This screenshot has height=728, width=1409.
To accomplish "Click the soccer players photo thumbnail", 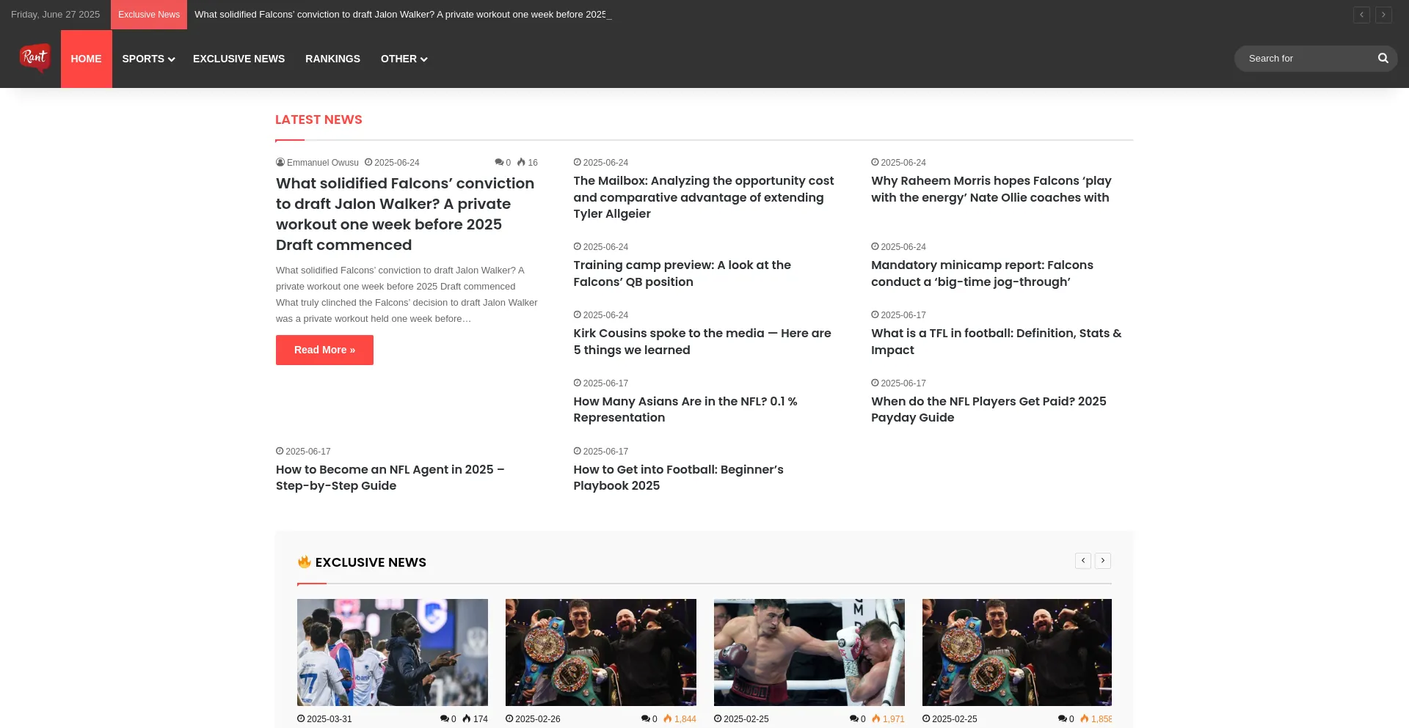I will 392,652.
